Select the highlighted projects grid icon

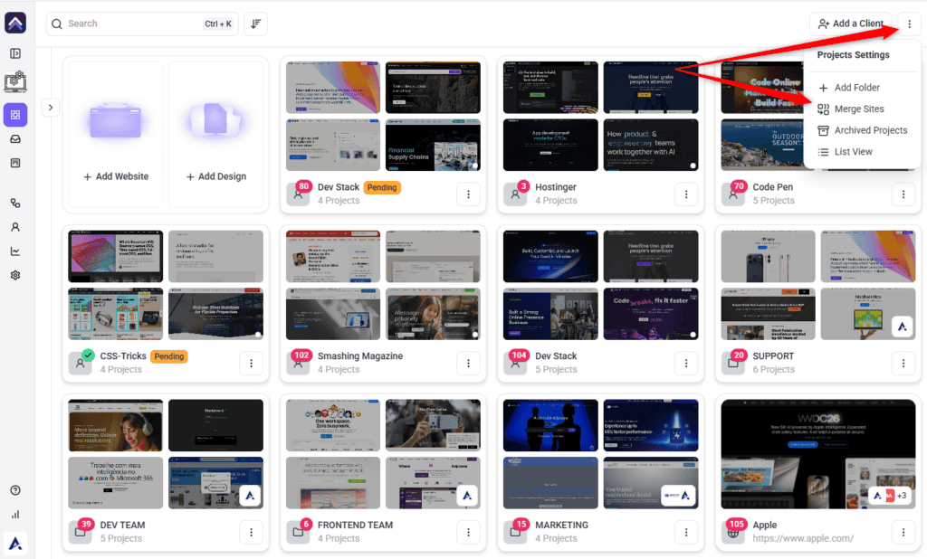pyautogui.click(x=15, y=115)
